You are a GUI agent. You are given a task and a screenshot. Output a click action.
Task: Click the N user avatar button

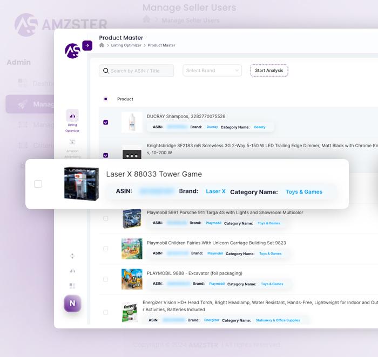(72, 303)
